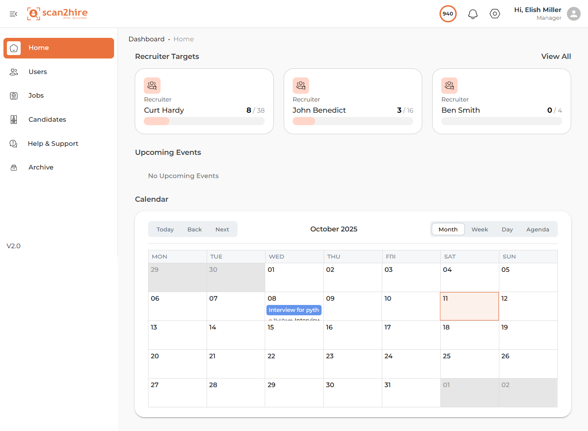Click the Jobs icon in sidebar

coord(14,95)
